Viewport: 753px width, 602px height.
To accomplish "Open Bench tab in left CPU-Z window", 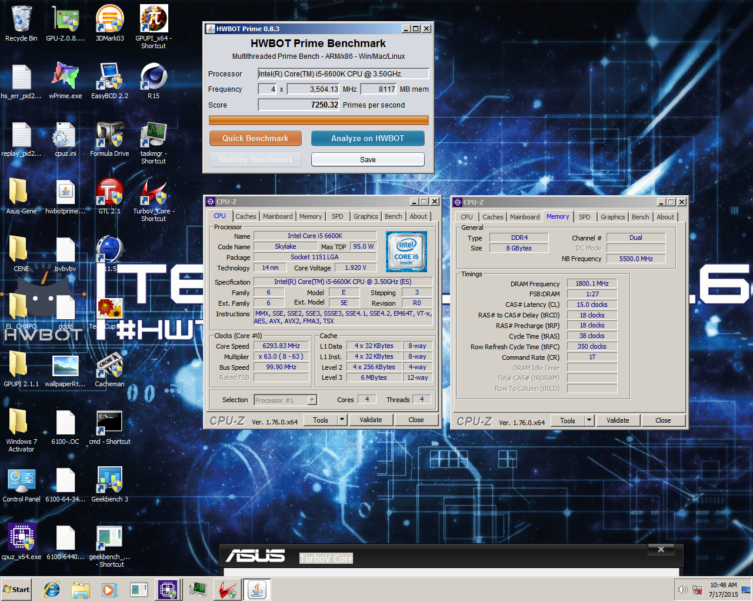I will tap(394, 216).
